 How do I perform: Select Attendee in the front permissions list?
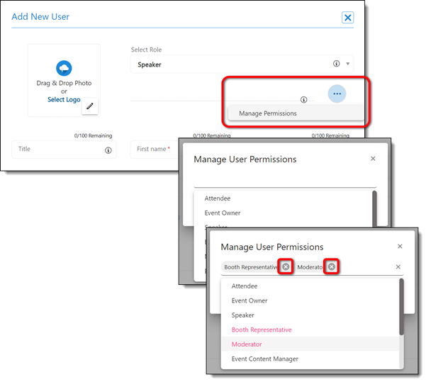click(x=244, y=286)
